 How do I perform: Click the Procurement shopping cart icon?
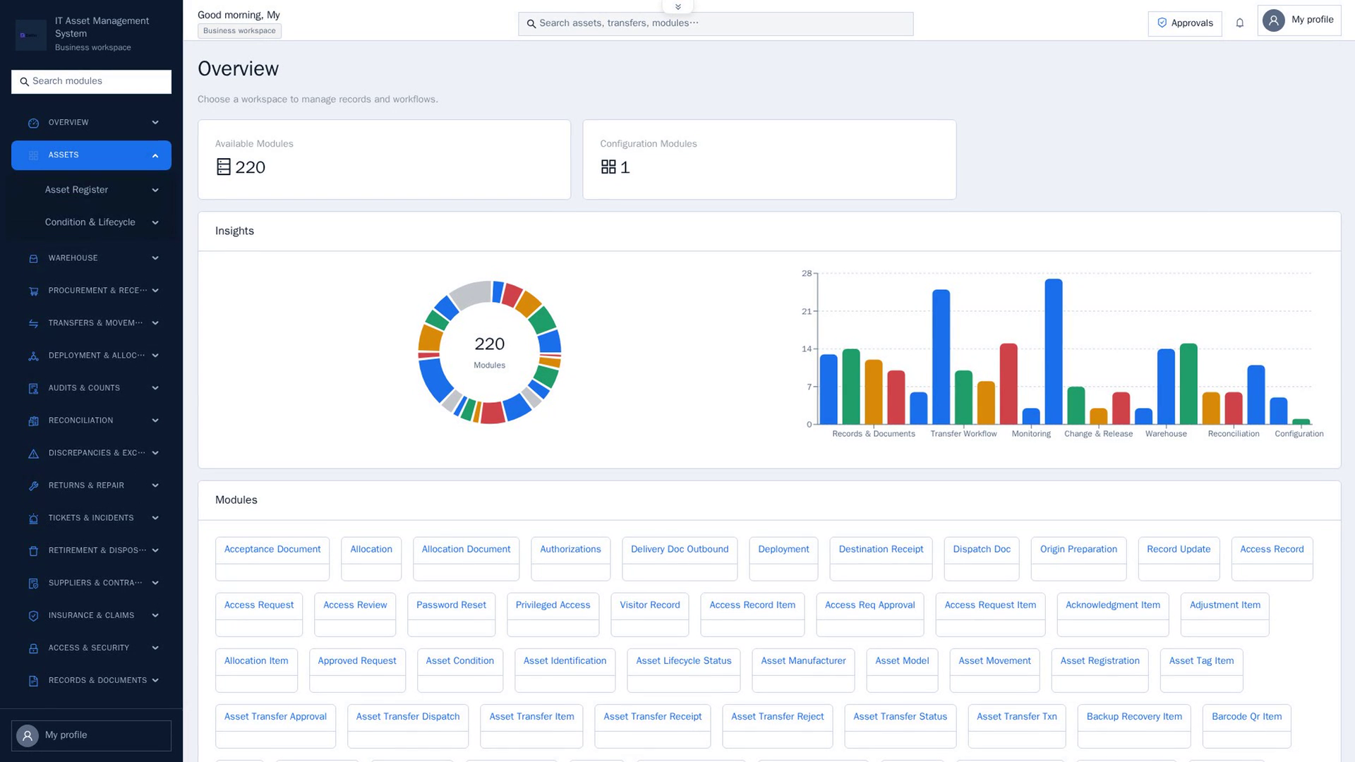coord(33,291)
